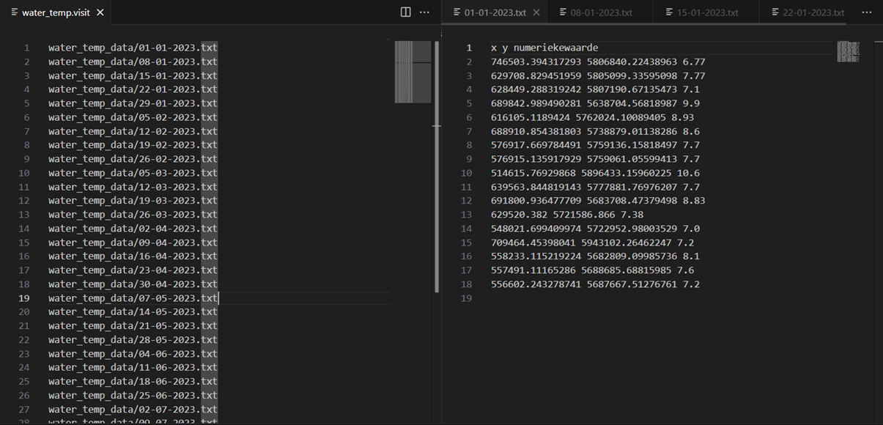The width and height of the screenshot is (883, 425).
Task: Click line water_temp_data/07-05-2023.txt
Action: (133, 298)
